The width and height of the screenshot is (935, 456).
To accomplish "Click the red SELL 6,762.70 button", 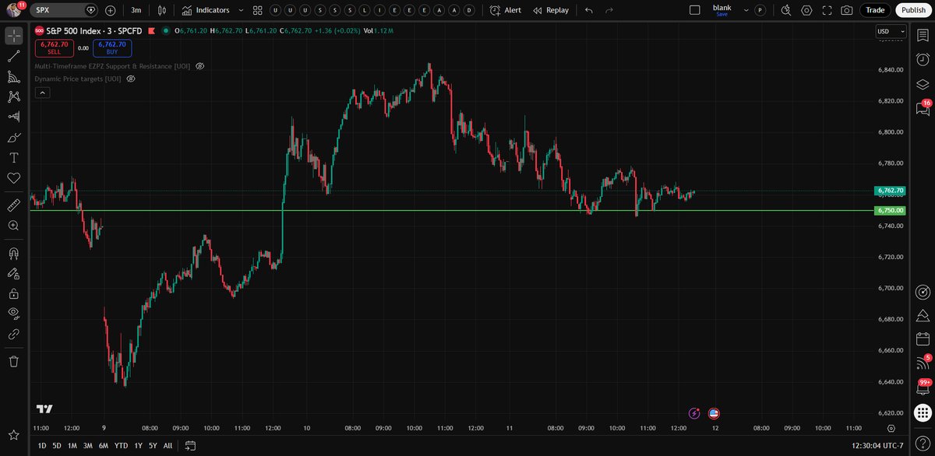I will (54, 48).
